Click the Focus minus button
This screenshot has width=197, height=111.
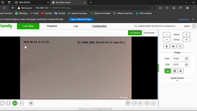(167, 39)
